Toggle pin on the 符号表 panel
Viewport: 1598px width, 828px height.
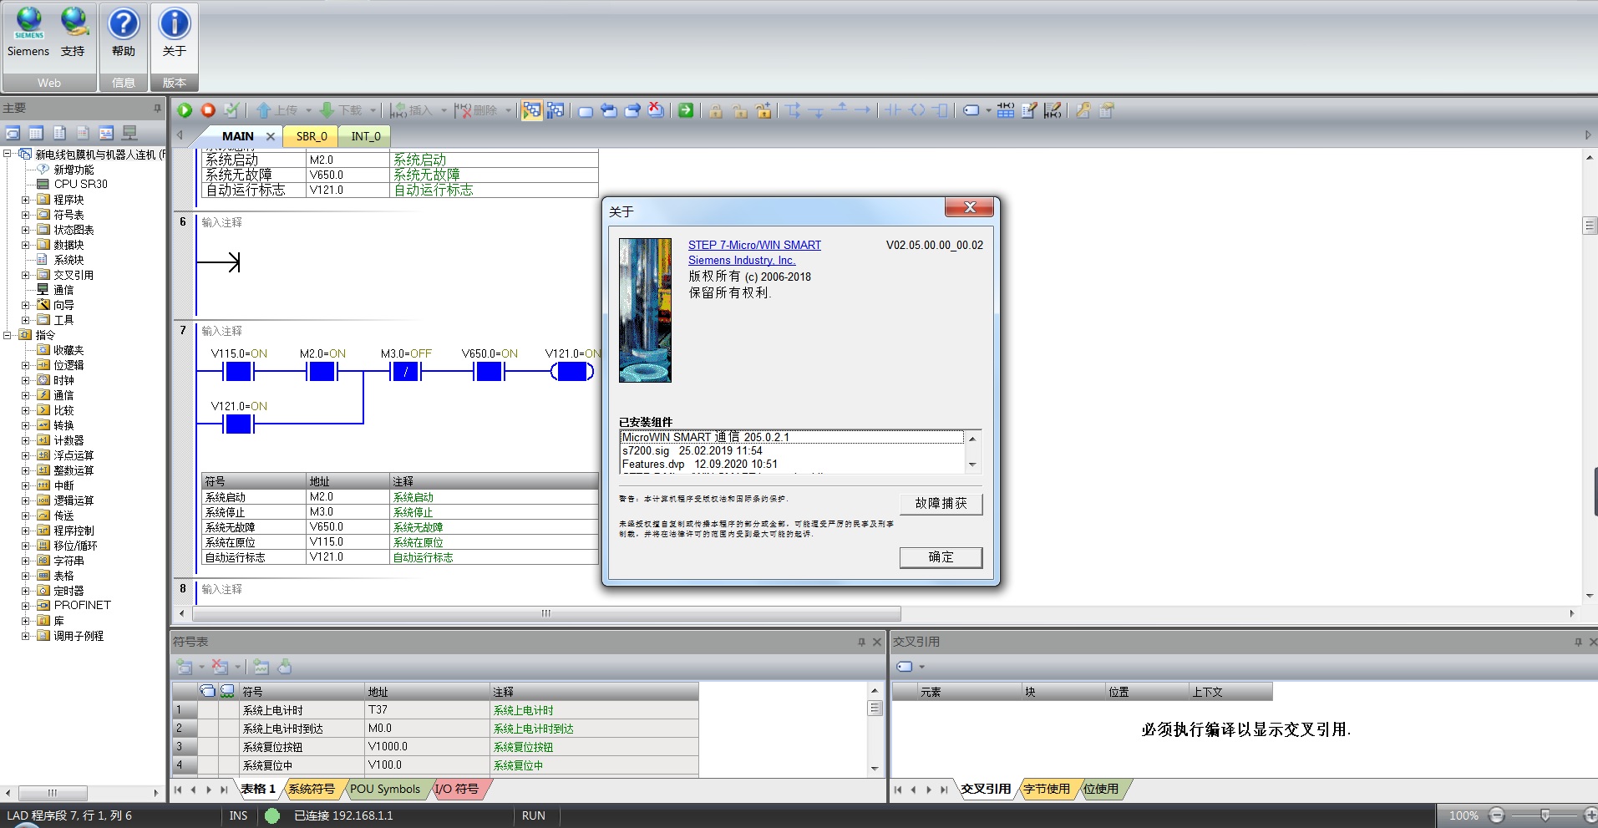click(861, 642)
